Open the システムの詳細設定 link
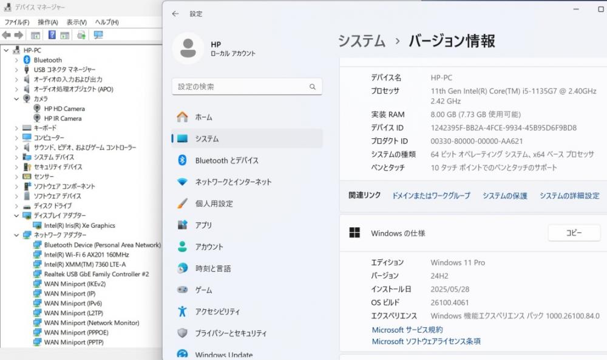607x360 pixels. tap(569, 196)
